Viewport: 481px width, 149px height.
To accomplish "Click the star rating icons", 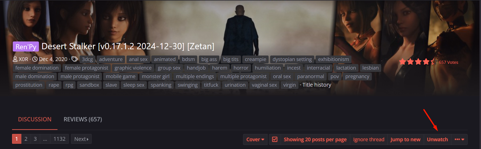I will [x=418, y=62].
